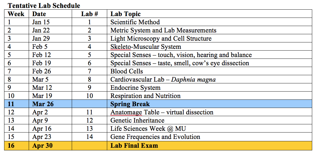Select 'Light Microscopy and Cell Structure' text
The image size is (316, 153).
[161, 38]
